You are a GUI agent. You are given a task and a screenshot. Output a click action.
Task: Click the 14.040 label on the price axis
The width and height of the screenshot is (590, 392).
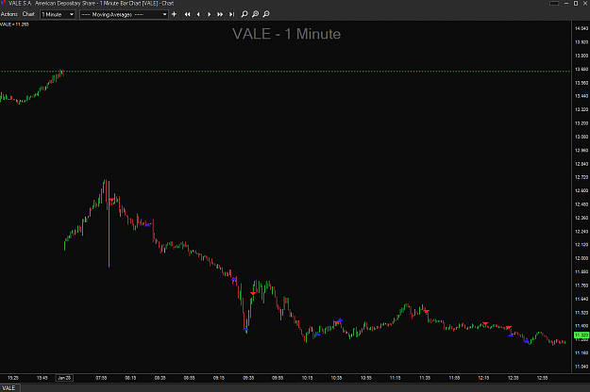[x=582, y=28]
